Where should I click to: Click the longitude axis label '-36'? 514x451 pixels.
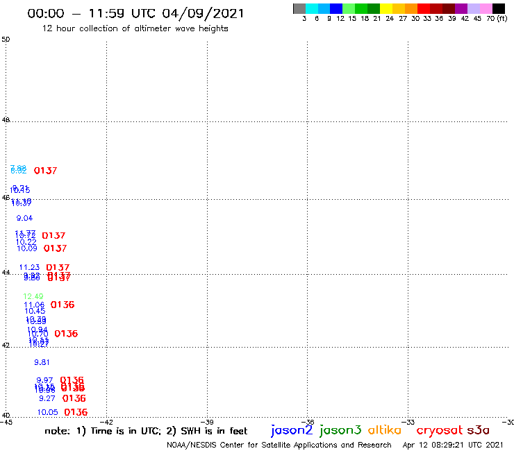(x=308, y=422)
